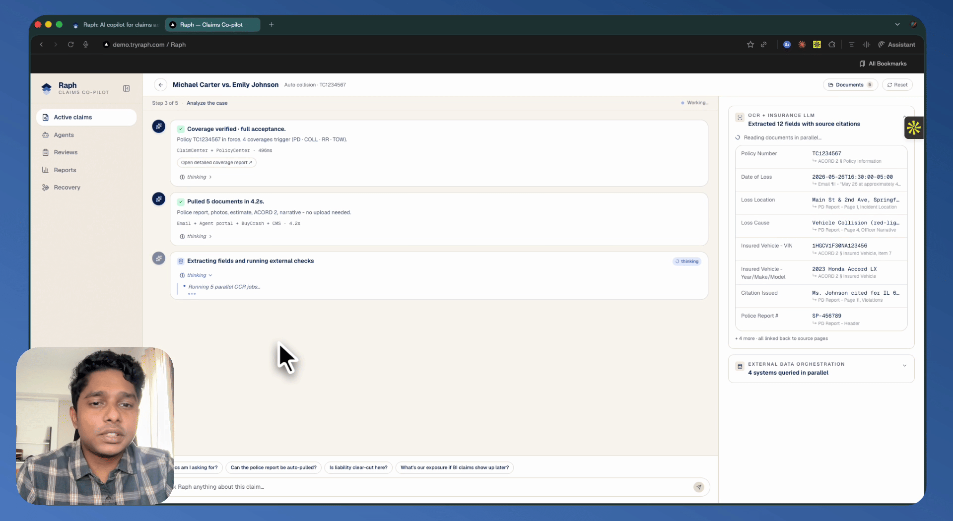Viewport: 953px width, 521px height.
Task: Open Active claims in the sidebar
Action: pos(86,118)
